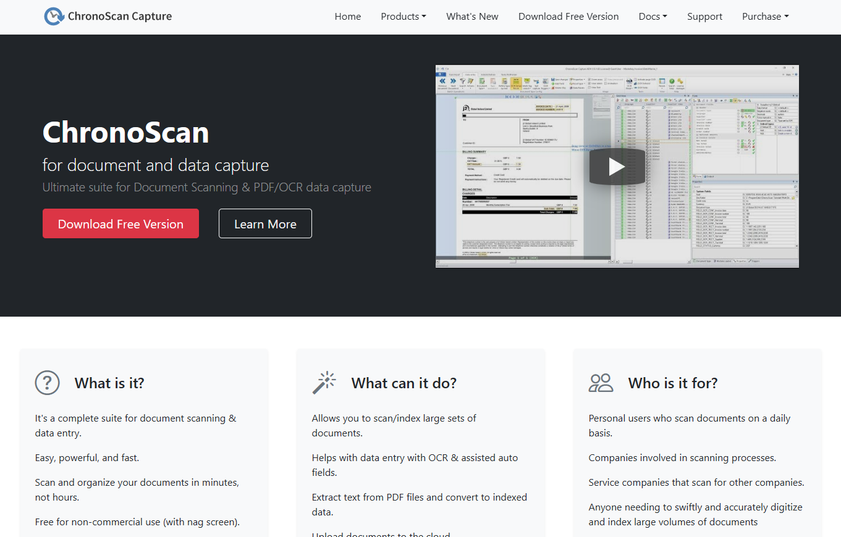This screenshot has width=841, height=537.
Task: Open the What's New page
Action: pyautogui.click(x=472, y=17)
